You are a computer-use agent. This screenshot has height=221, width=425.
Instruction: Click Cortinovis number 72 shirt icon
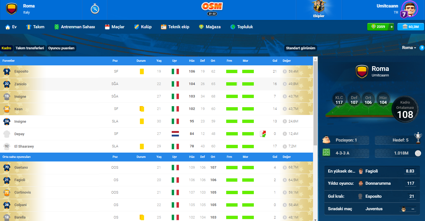[7, 192]
